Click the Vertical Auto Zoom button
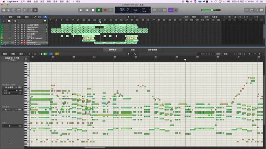Viewport: 266px width, 149px height. pos(235,17)
